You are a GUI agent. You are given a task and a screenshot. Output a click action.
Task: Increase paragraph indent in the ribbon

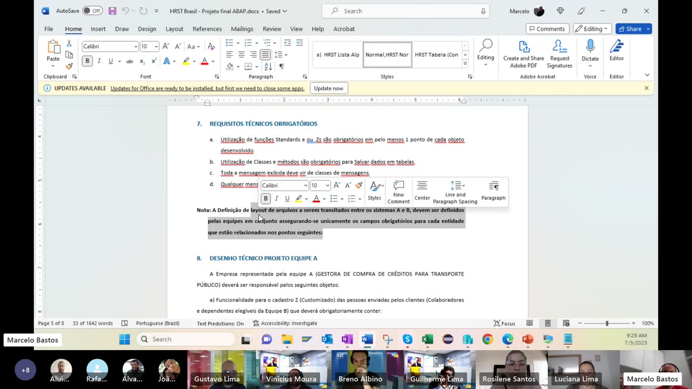(300, 43)
